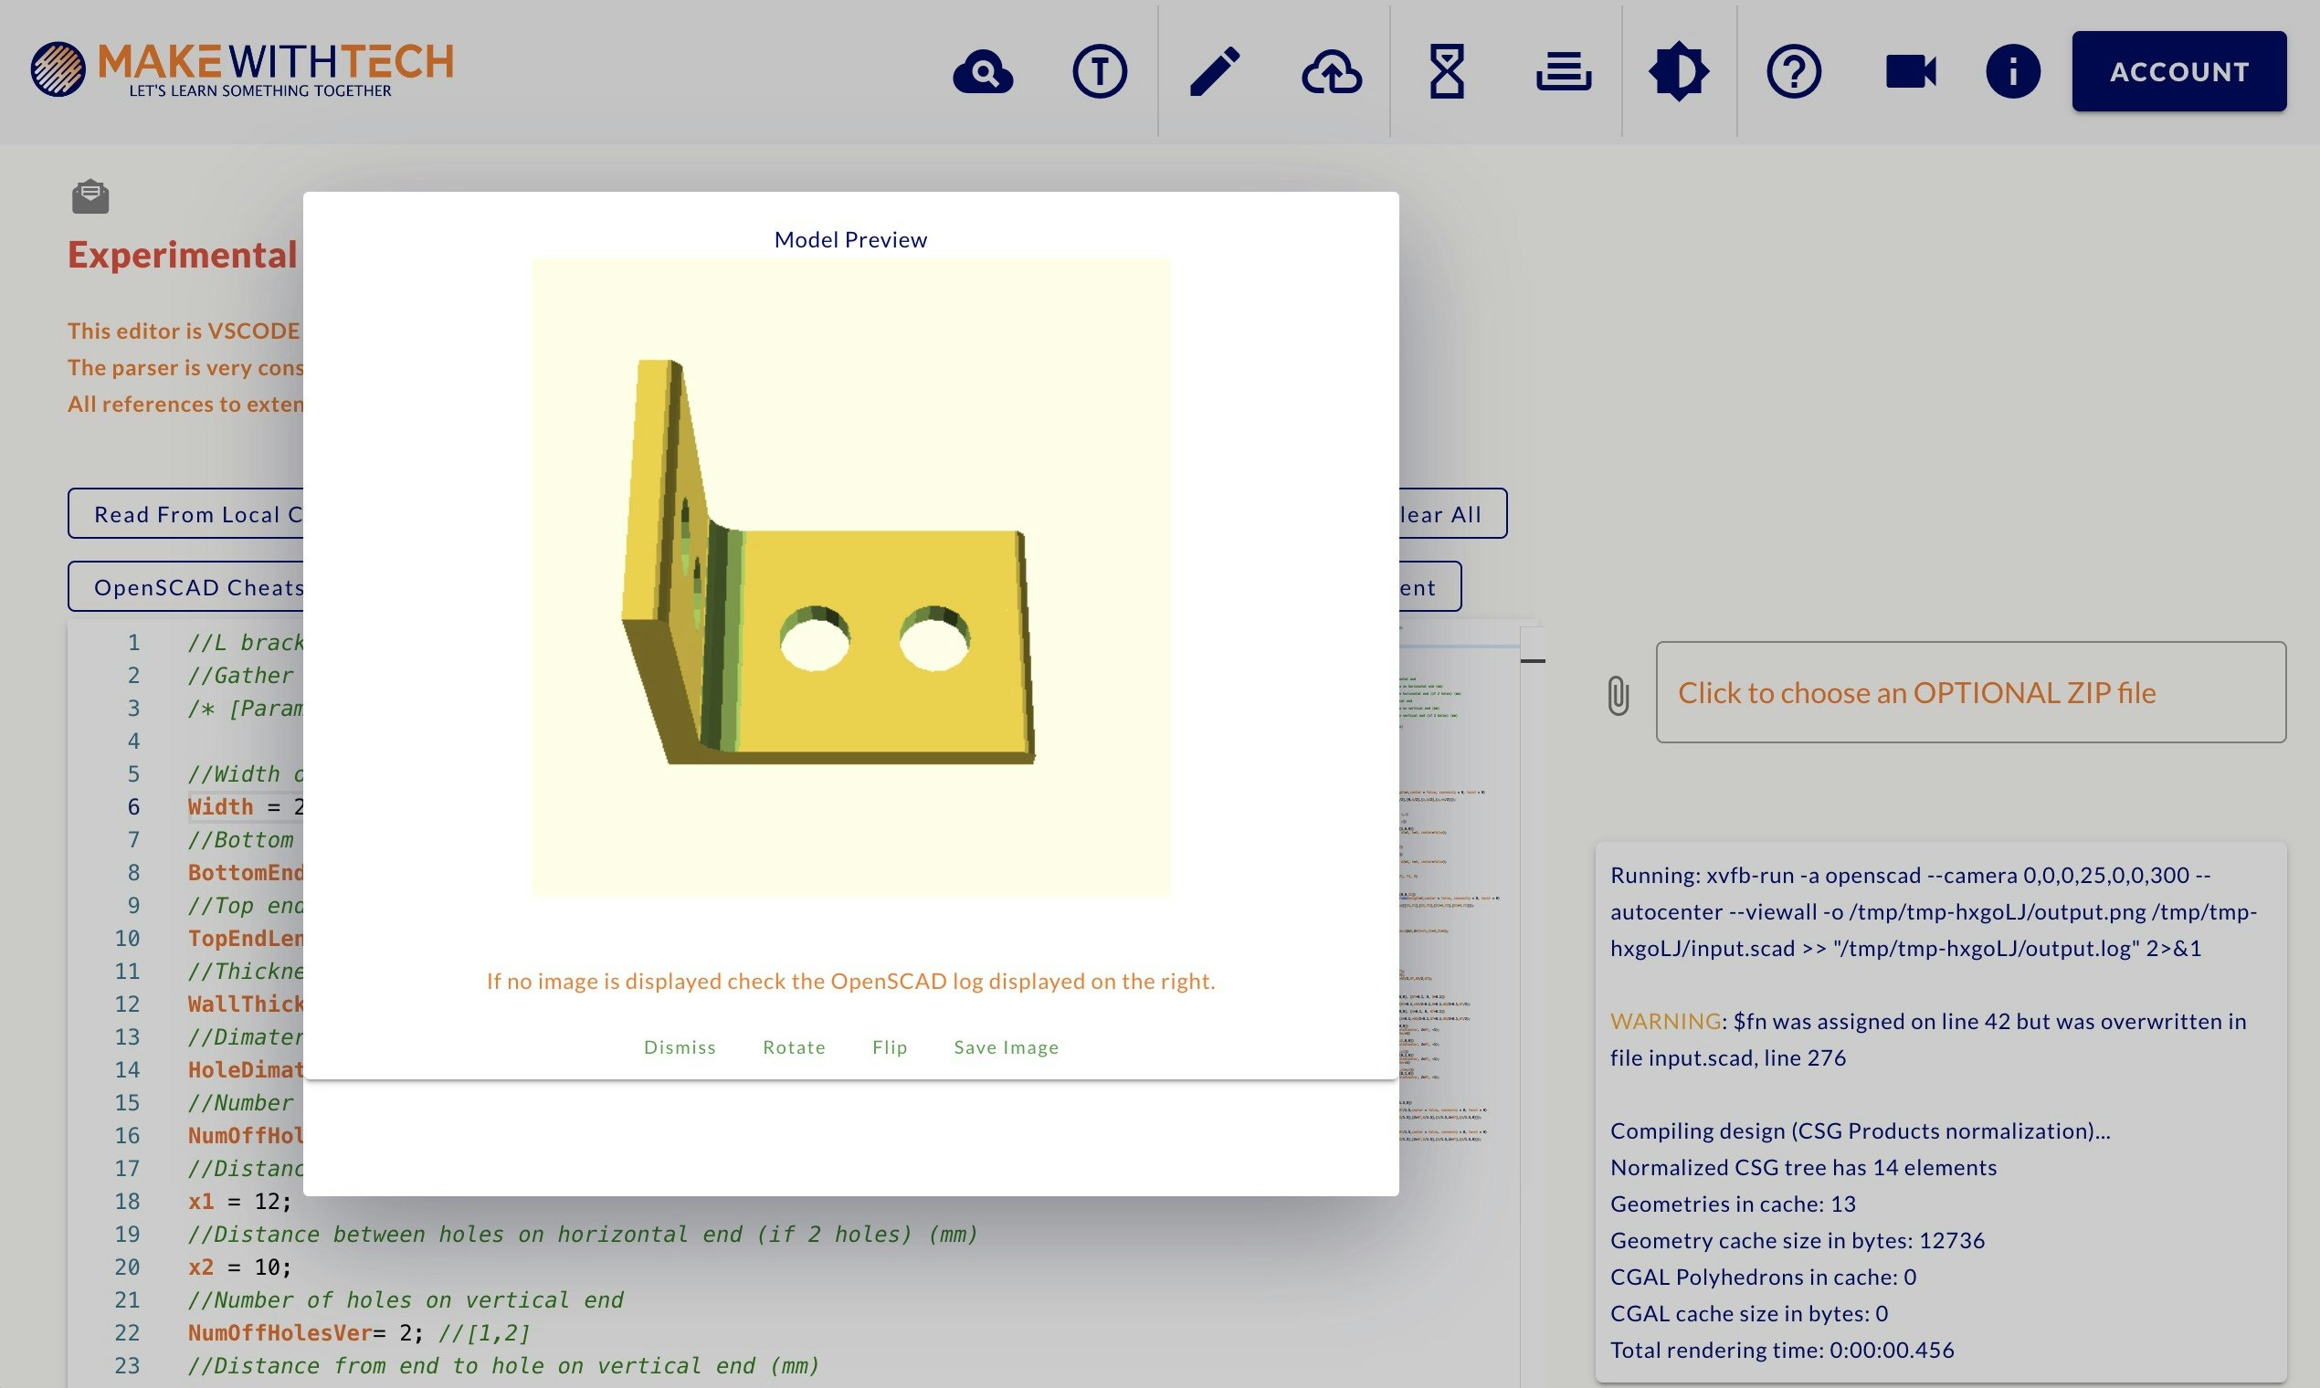Click 'Width' variable on line 6
This screenshot has height=1388, width=2320.
tap(221, 807)
